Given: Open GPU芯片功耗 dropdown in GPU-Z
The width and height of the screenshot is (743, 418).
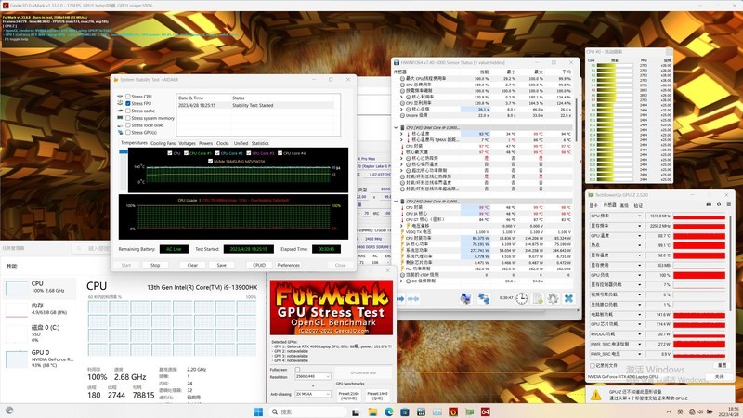Looking at the screenshot, I should [x=639, y=324].
